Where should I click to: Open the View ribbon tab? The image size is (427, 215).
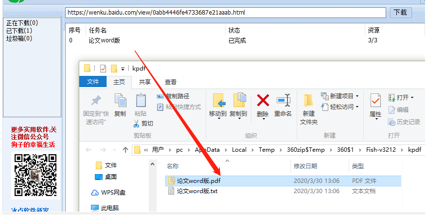click(171, 82)
